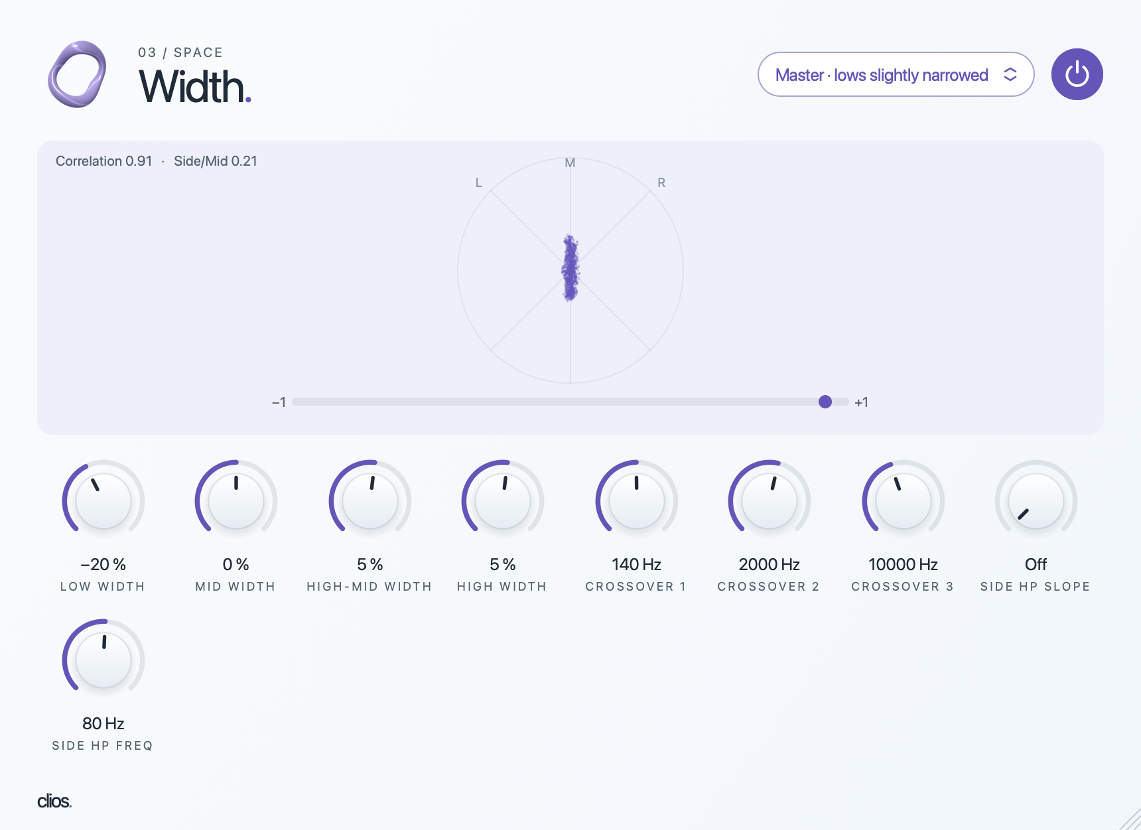Click the L label on the vectorscope
Viewport: 1141px width, 830px height.
tap(479, 183)
